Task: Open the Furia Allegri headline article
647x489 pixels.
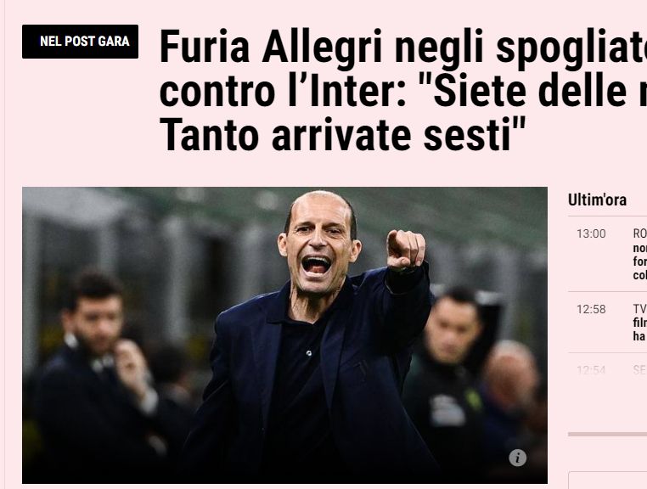Action: pos(402,90)
